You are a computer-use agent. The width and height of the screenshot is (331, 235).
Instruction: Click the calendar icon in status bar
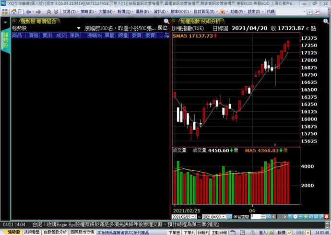click(x=233, y=233)
